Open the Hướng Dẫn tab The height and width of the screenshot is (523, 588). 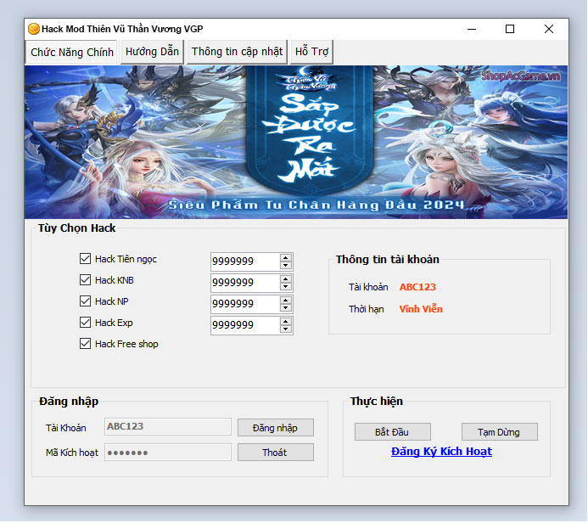152,52
